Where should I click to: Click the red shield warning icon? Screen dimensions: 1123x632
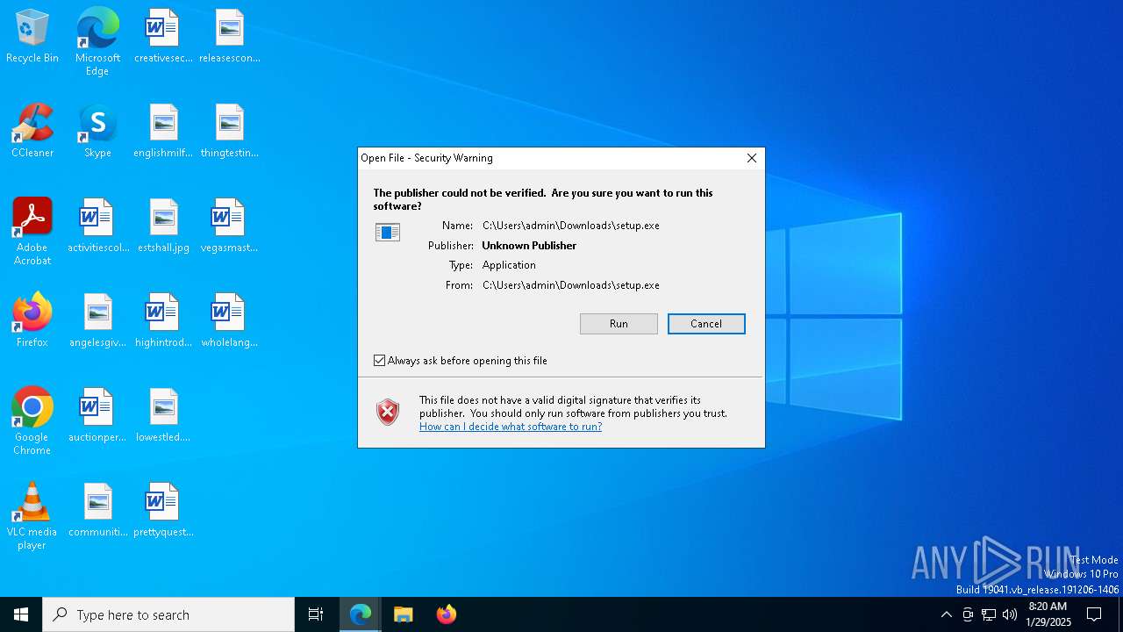388,412
